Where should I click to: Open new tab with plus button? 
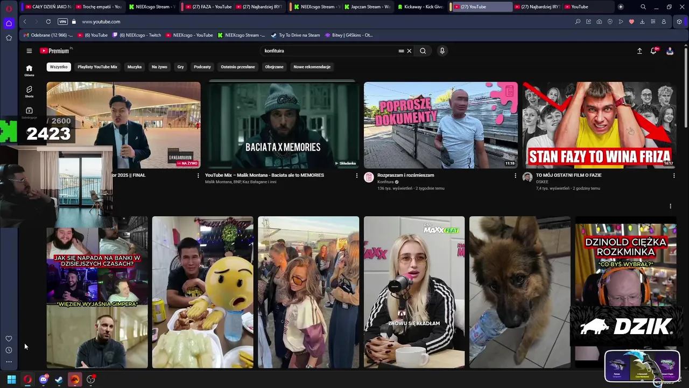click(621, 7)
